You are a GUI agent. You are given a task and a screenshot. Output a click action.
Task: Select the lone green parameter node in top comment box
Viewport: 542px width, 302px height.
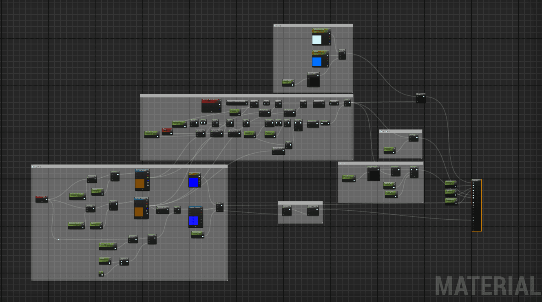click(288, 83)
